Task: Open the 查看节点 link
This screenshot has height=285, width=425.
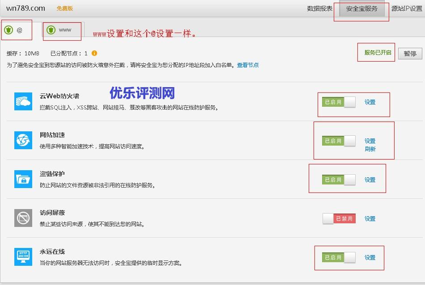Action: [248, 65]
